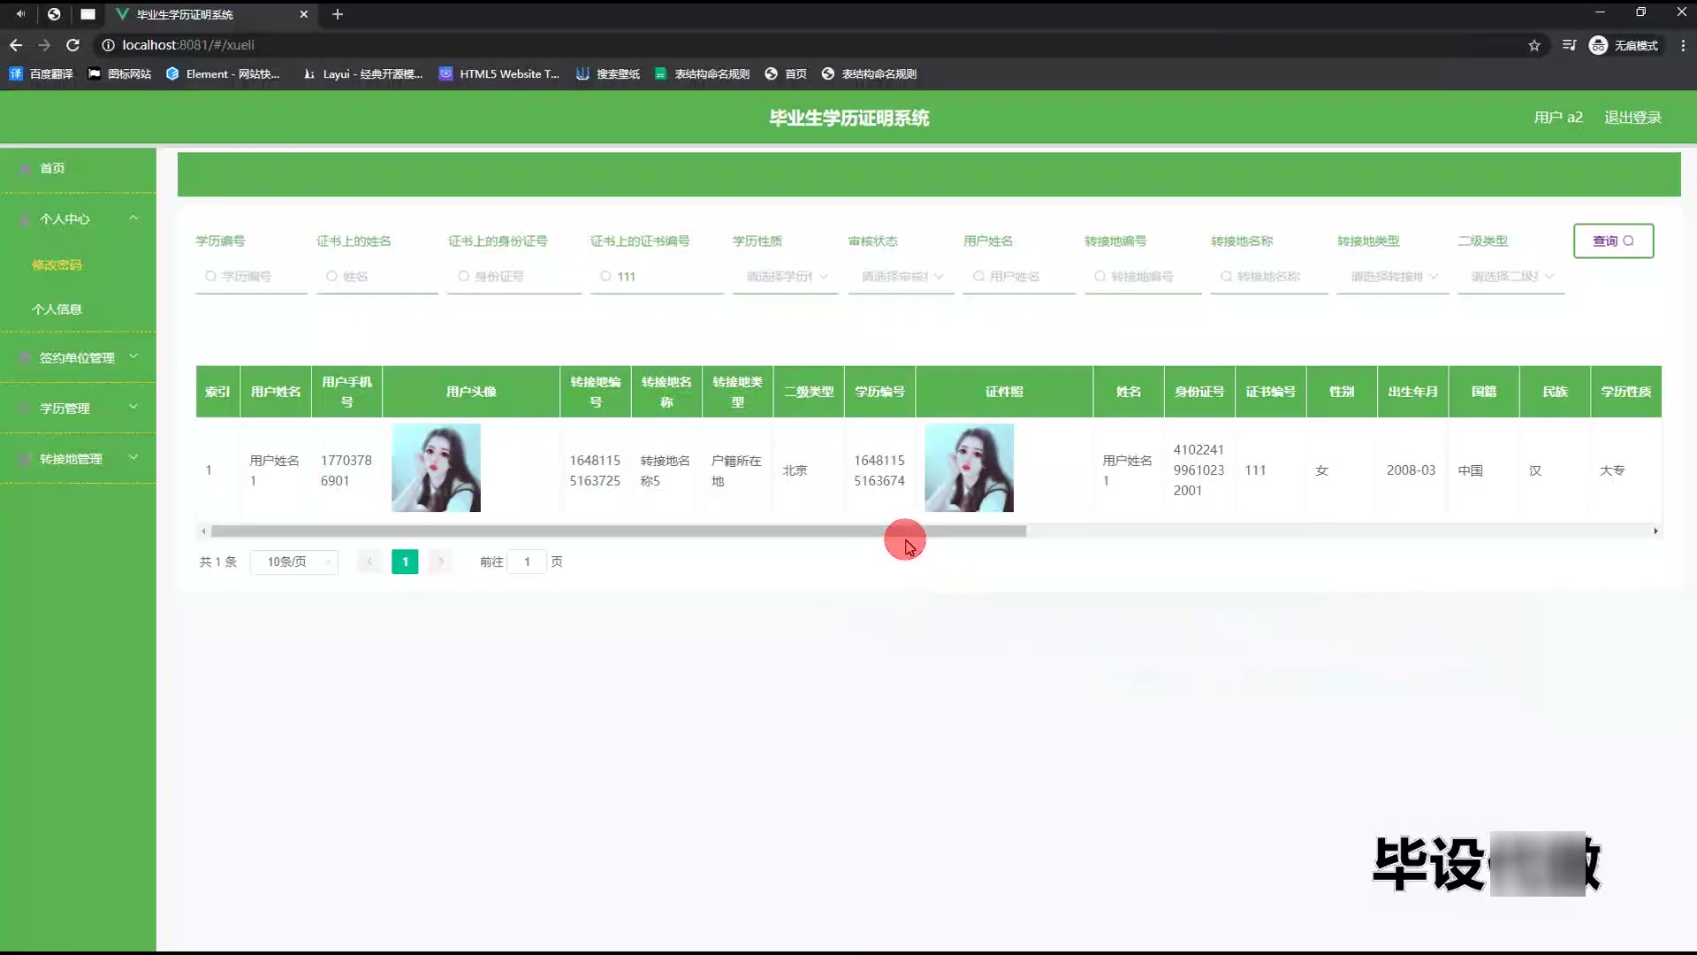This screenshot has width=1697, height=955.
Task: Open the 10条/页 page size dropdown
Action: click(x=294, y=562)
